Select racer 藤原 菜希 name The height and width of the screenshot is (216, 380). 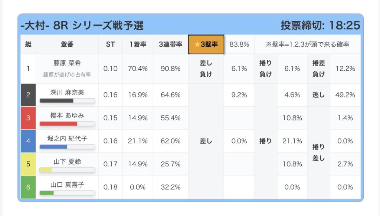pos(67,63)
